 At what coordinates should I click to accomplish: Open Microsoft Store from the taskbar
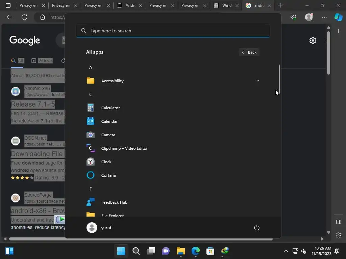point(210,251)
